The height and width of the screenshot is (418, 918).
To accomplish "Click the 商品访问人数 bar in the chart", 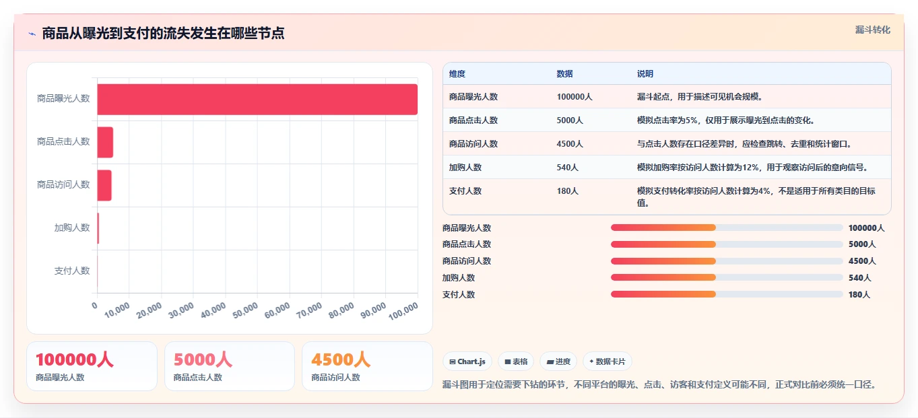I will point(104,185).
